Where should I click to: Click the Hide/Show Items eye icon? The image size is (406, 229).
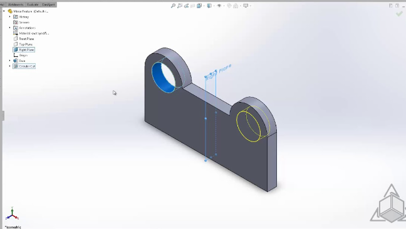(219, 6)
